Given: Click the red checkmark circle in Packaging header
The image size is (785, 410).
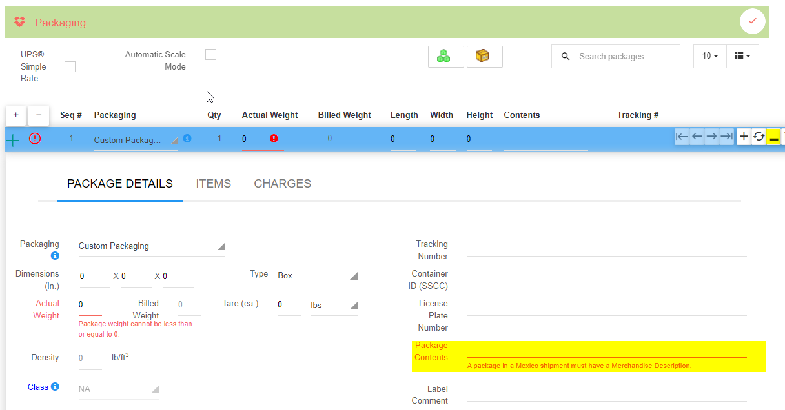Looking at the screenshot, I should [x=752, y=22].
